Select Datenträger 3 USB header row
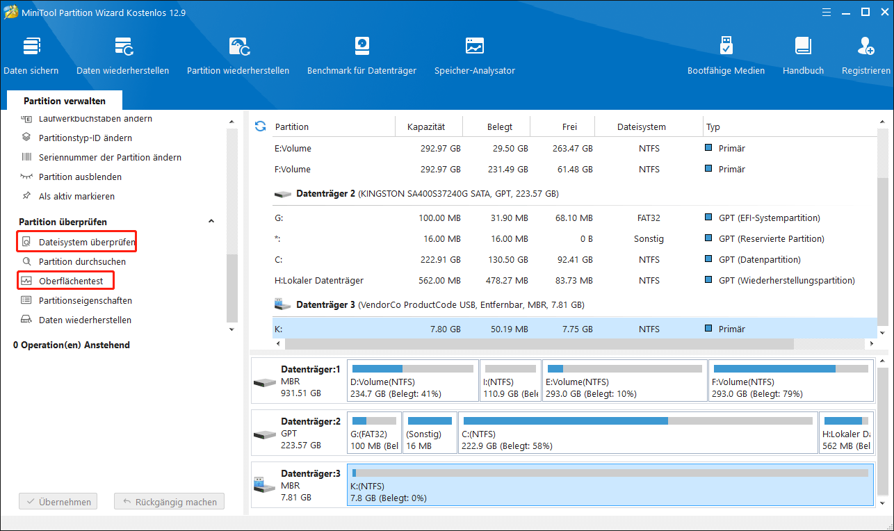Image resolution: width=894 pixels, height=531 pixels. (574, 304)
